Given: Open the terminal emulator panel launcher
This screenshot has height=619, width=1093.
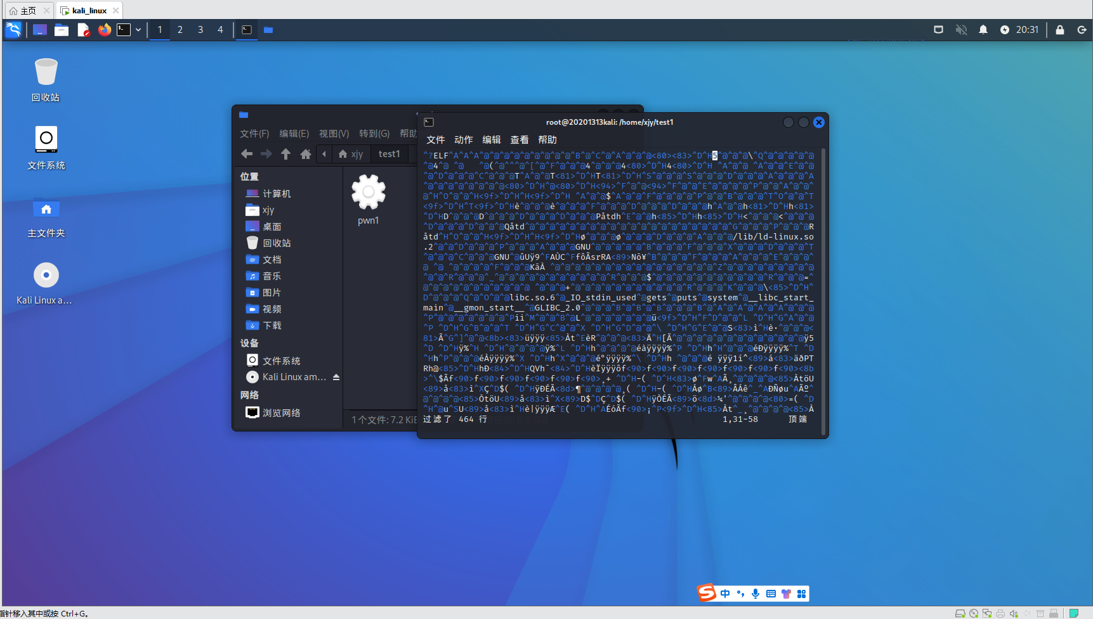Looking at the screenshot, I should point(124,30).
